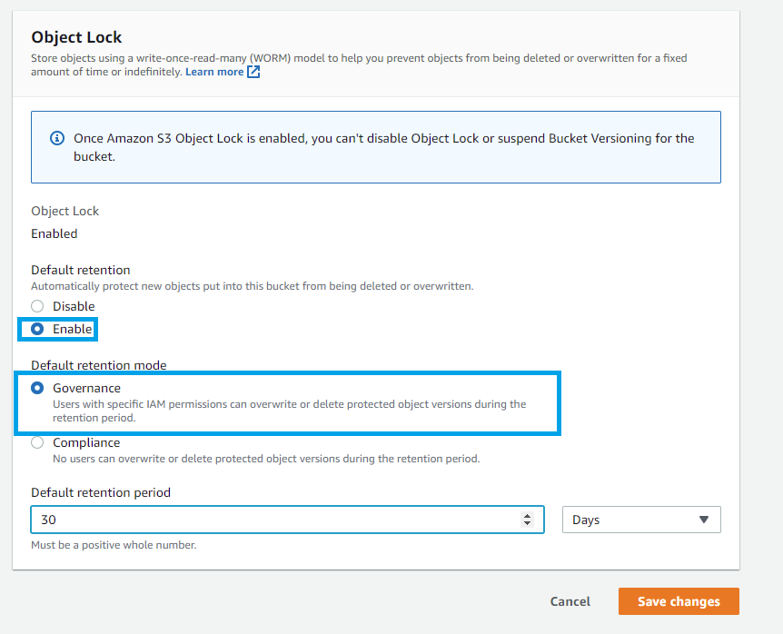The height and width of the screenshot is (634, 783).
Task: Choose Governance retention mode radio button
Action: (37, 388)
